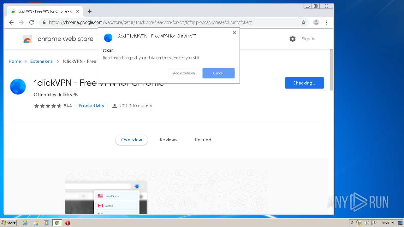Close the 1clickVPN browser tab
Screen dimensions: 404x227
pyautogui.click(x=78, y=11)
